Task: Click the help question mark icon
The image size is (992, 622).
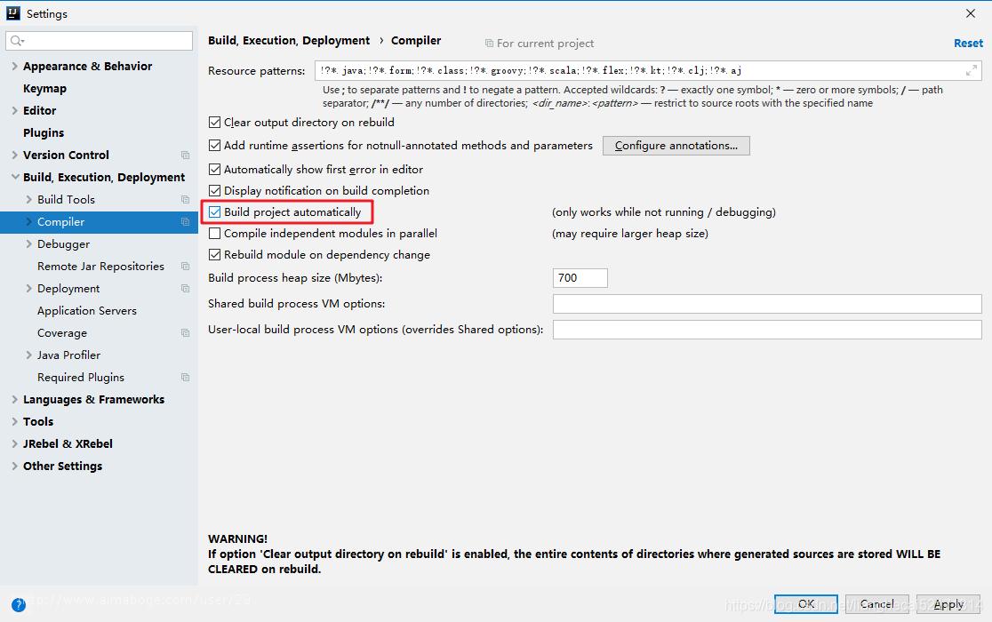Action: click(x=19, y=605)
